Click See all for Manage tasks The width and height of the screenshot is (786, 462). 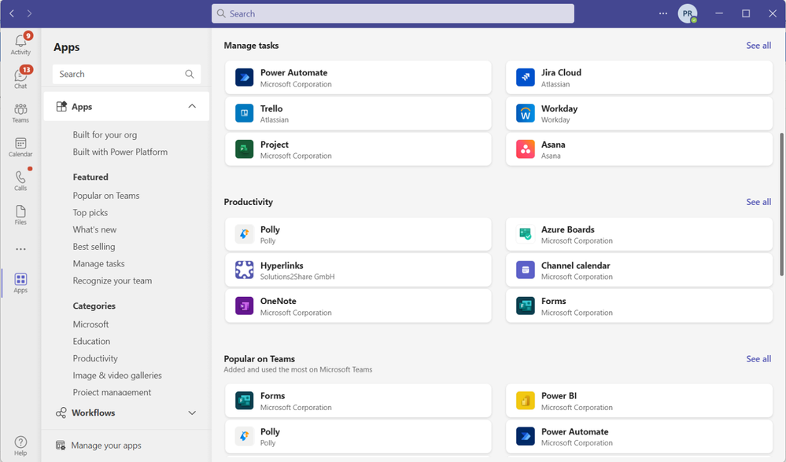point(758,46)
